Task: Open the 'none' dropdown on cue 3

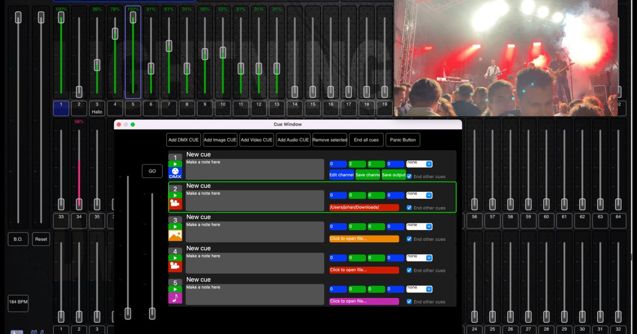Action: tap(419, 226)
